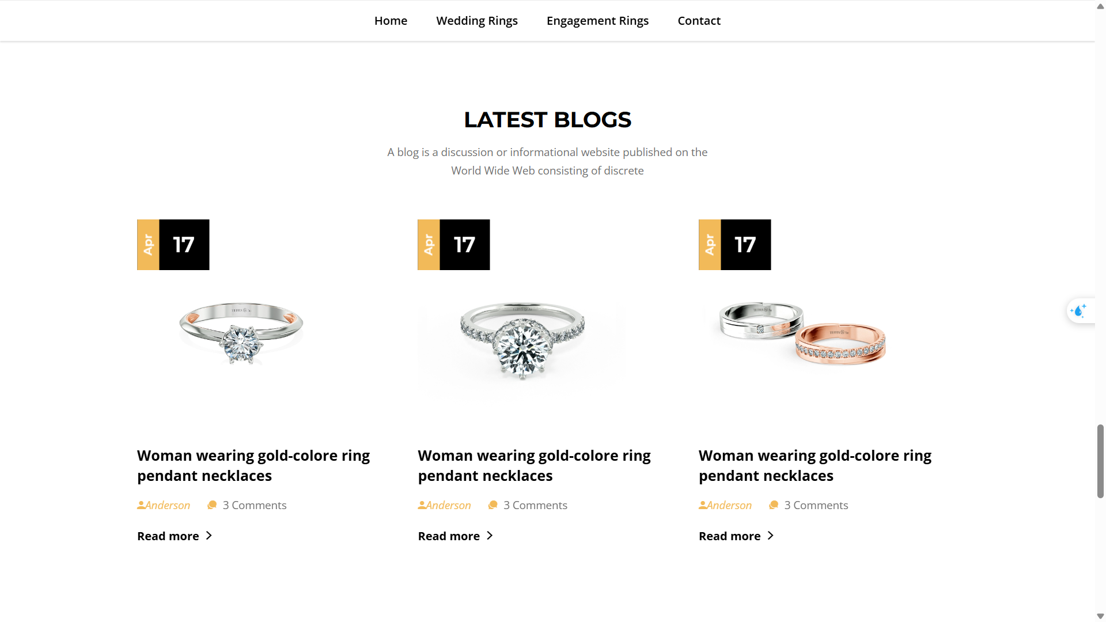Click the solitaire diamond ring thumbnail

click(241, 333)
